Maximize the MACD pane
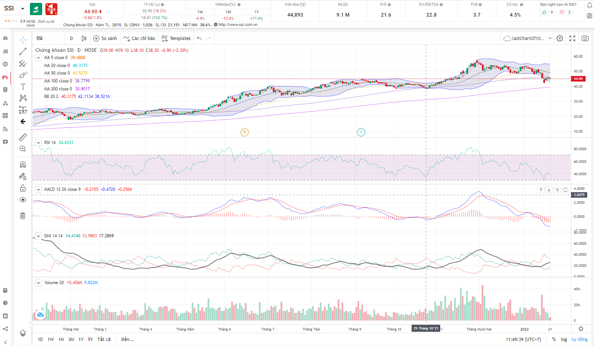This screenshot has height=346, width=594. click(566, 189)
